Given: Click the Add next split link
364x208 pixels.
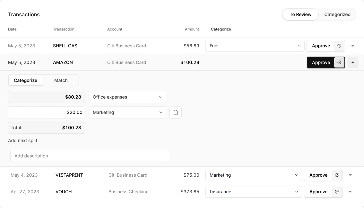Looking at the screenshot, I should 22,140.
